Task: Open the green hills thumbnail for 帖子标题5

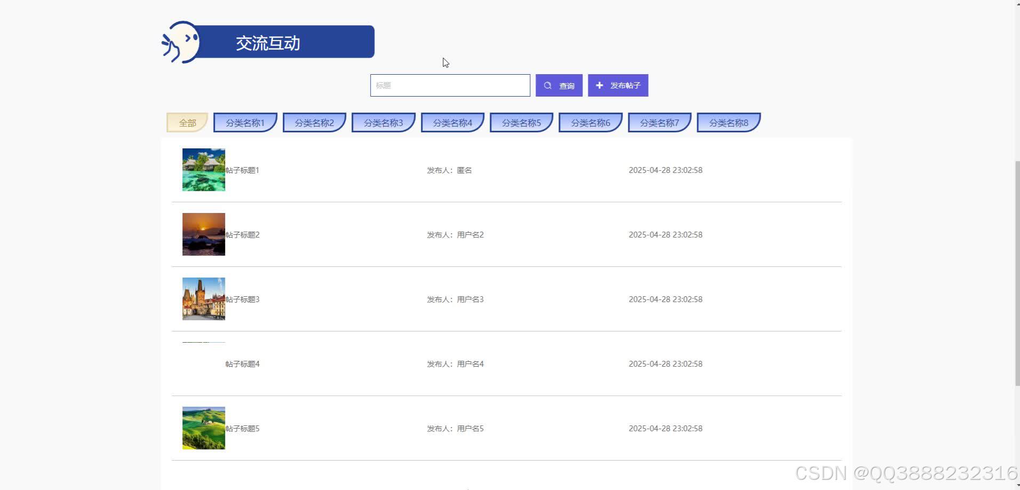Action: click(204, 428)
